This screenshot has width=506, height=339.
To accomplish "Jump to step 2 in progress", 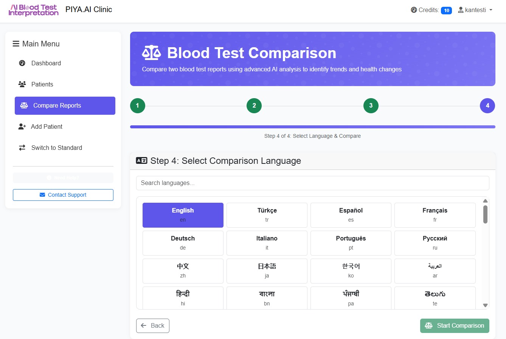I will click(254, 106).
